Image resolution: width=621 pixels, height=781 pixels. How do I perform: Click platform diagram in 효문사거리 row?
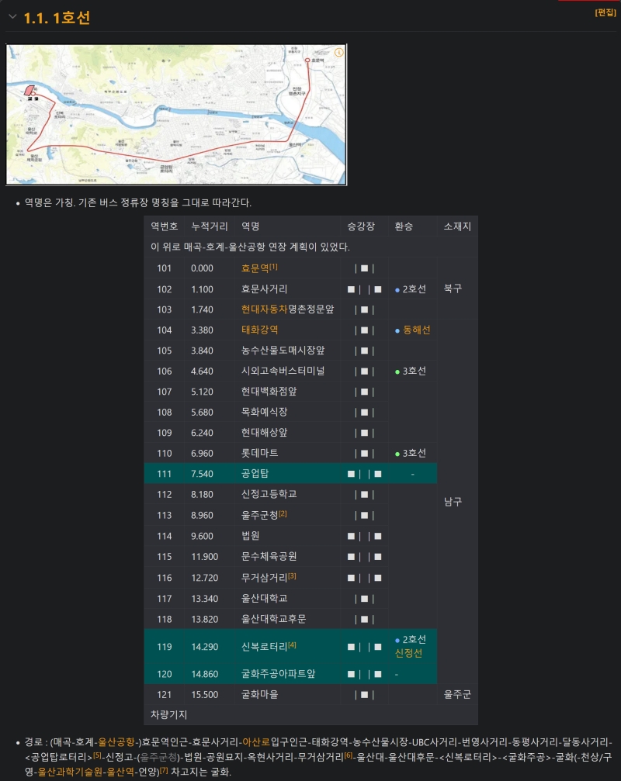[x=364, y=289]
